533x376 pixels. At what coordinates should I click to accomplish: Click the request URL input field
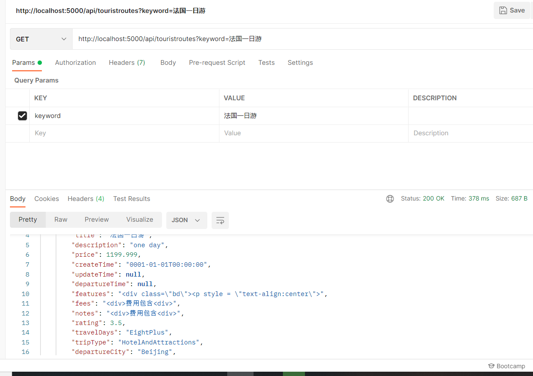click(302, 39)
